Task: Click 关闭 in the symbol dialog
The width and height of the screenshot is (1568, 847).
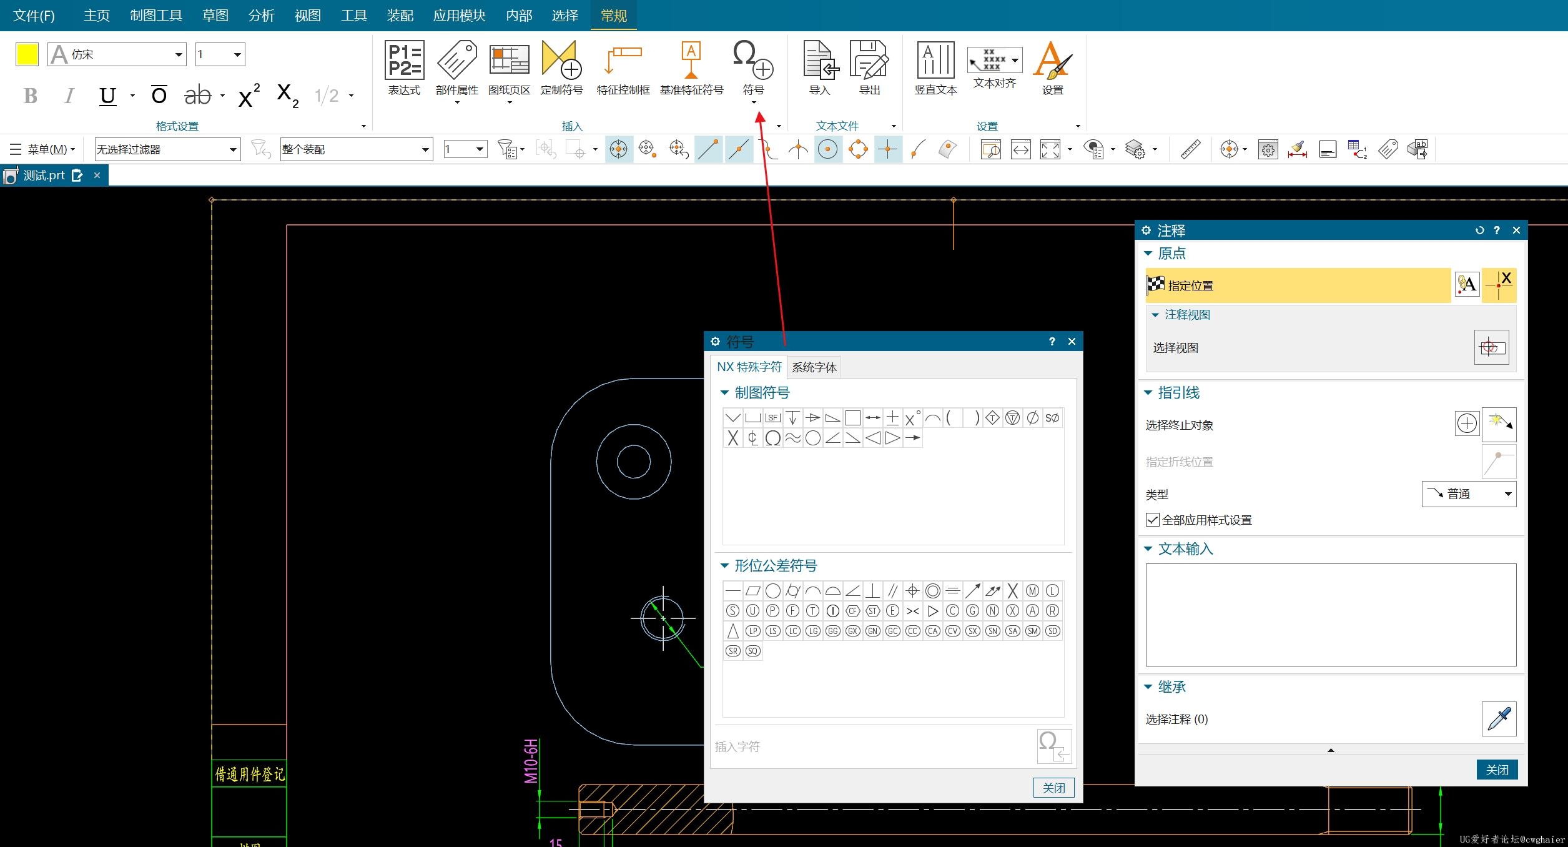Action: click(1053, 788)
